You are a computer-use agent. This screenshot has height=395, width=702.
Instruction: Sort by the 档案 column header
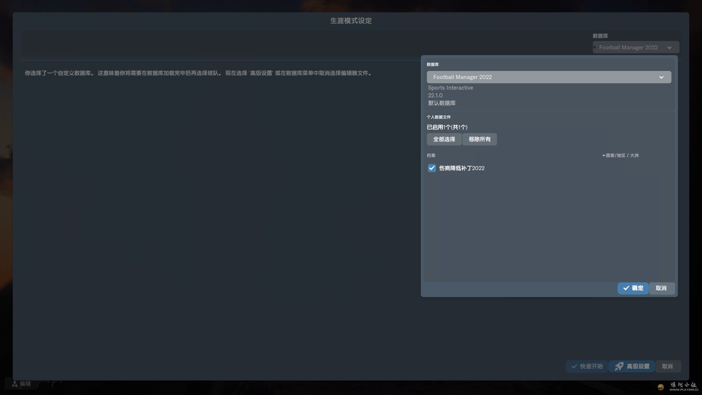(431, 155)
